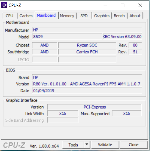The image size is (150, 151).
Task: Click the CPU-Z app icon in title bar
Action: 4,5
